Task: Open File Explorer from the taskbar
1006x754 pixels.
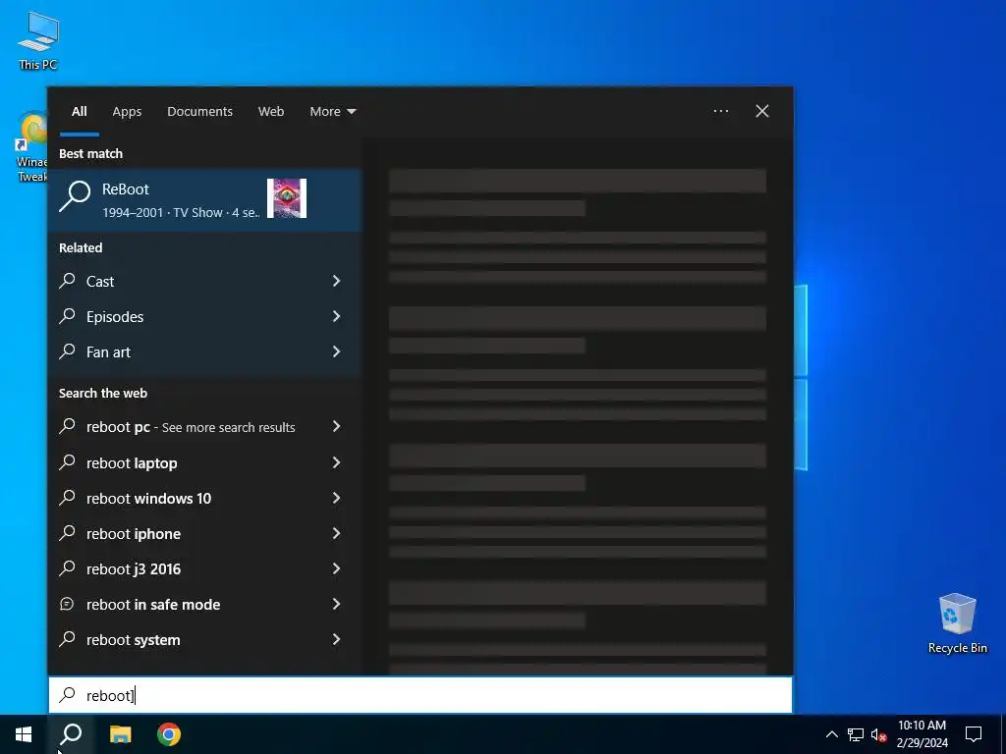Action: [x=120, y=734]
